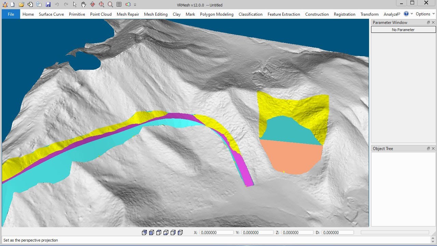Click the Redo arrow icon
The height and width of the screenshot is (246, 437).
pyautogui.click(x=66, y=4)
